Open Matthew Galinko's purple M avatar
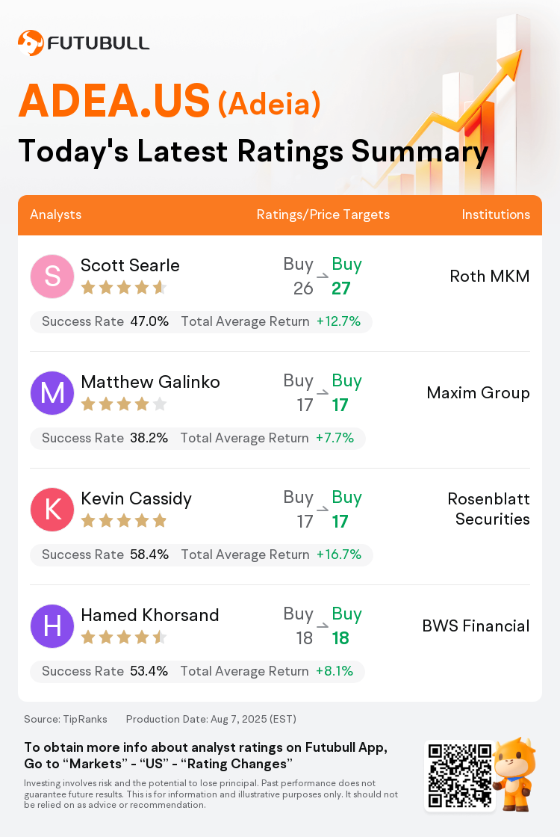Viewport: 560px width, 837px height. tap(52, 393)
